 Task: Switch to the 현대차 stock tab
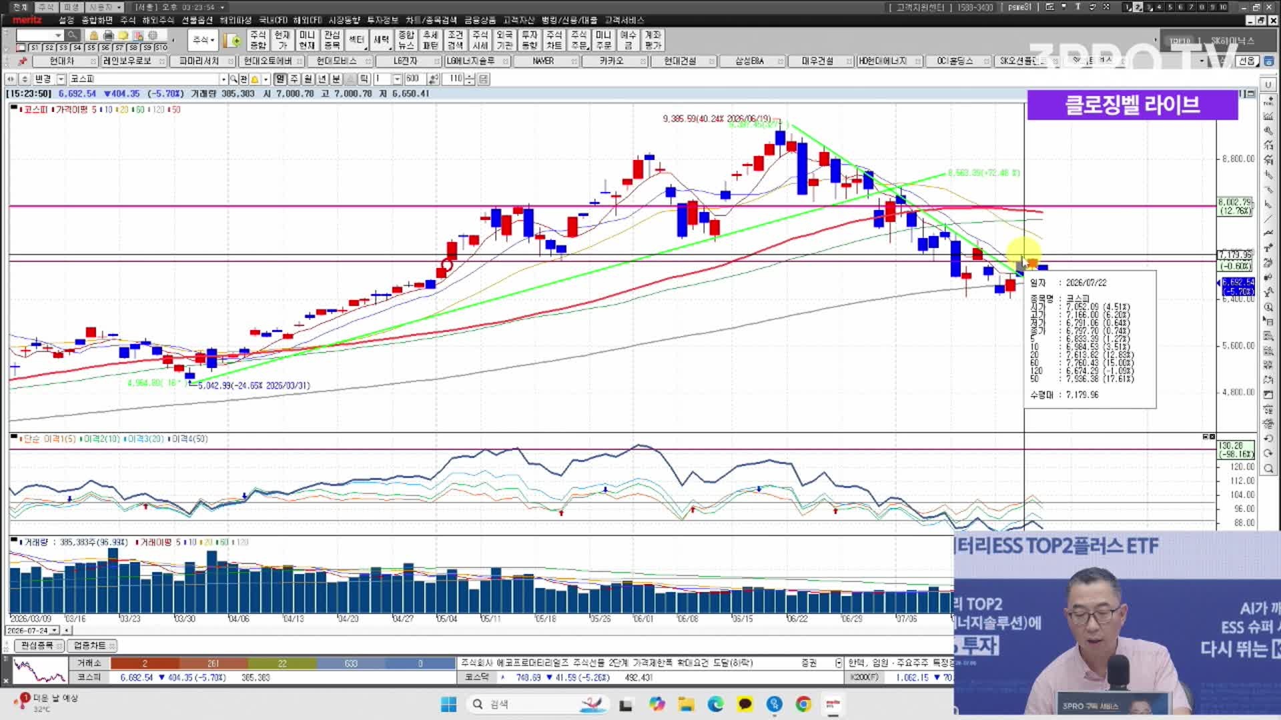click(62, 61)
